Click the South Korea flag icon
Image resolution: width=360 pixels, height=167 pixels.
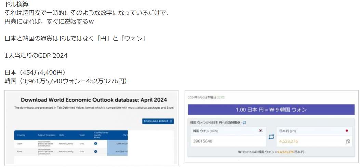click(261, 130)
